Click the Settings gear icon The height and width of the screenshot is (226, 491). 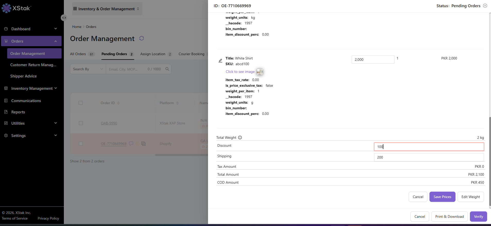tap(6, 135)
